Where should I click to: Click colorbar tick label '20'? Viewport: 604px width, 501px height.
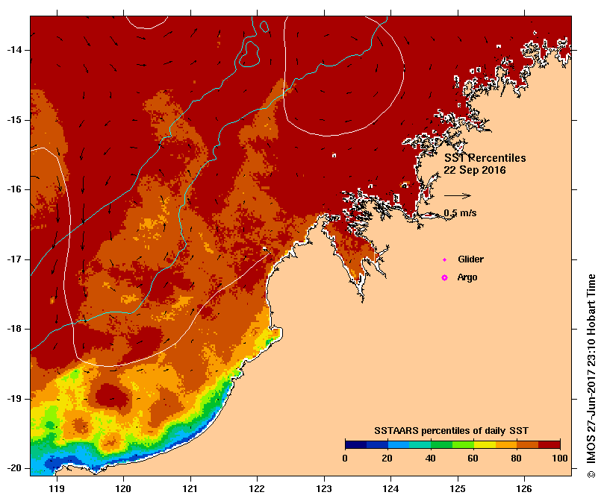(387, 459)
